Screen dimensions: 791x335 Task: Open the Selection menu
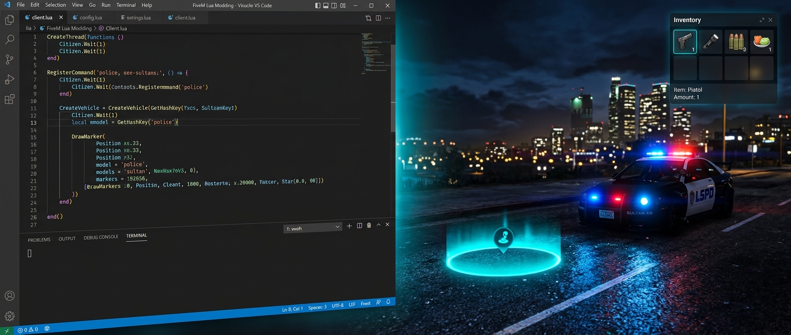pyautogui.click(x=55, y=5)
